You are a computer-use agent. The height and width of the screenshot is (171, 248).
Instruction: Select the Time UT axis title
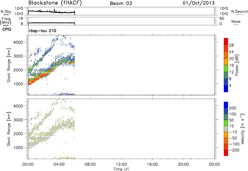121,169
